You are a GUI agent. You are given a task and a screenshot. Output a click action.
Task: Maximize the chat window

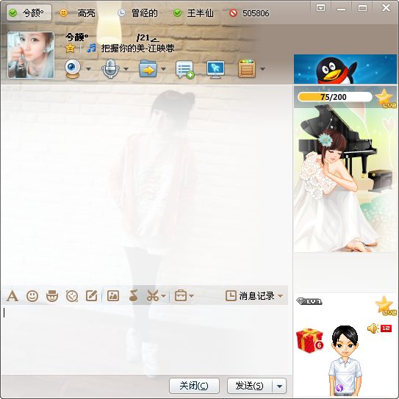coord(362,8)
